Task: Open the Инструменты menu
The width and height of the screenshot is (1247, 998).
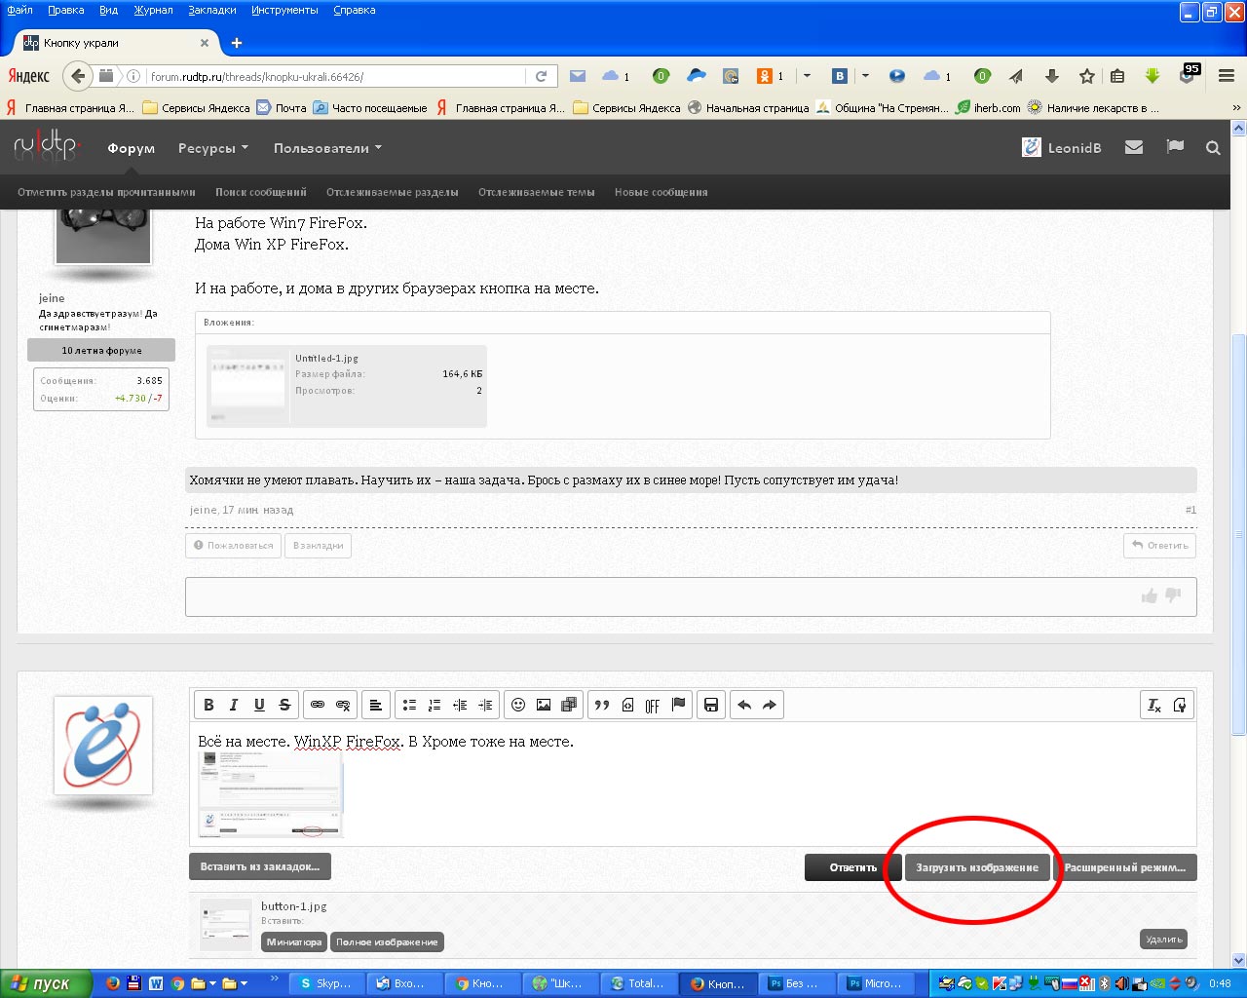Action: (x=284, y=10)
